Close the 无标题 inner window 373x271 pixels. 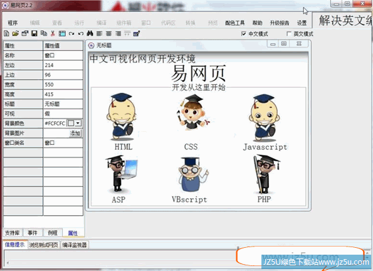299,44
